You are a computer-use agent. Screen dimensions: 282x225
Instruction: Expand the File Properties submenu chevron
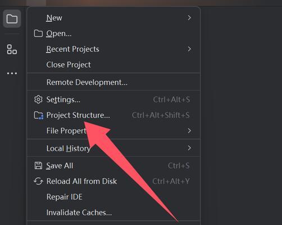coord(189,130)
